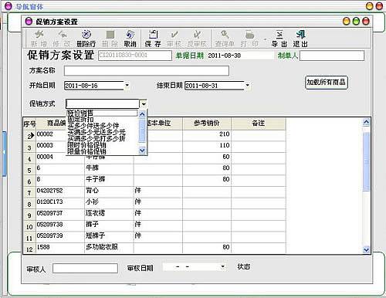The height and width of the screenshot is (298, 386).
Task: Click the 加载所有商品 button
Action: point(327,83)
